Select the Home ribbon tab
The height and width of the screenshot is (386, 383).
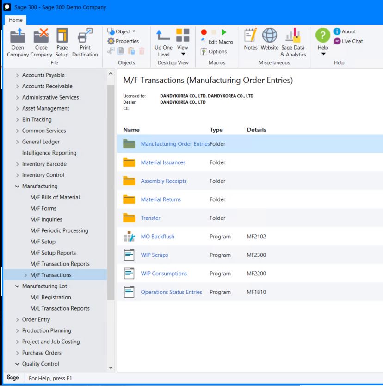16,20
